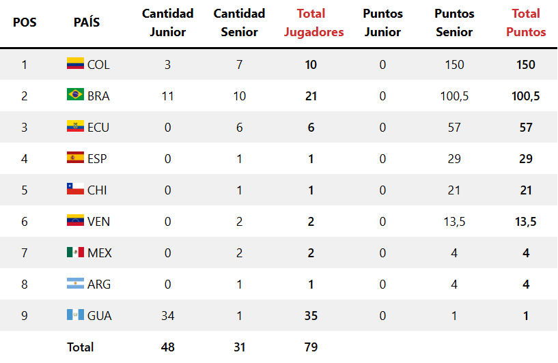Image resolution: width=558 pixels, height=363 pixels.
Task: Click the Total row label
Action: (x=81, y=347)
